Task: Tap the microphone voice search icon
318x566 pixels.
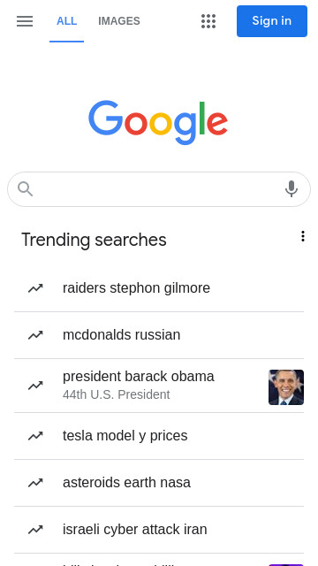Action: pyautogui.click(x=291, y=188)
